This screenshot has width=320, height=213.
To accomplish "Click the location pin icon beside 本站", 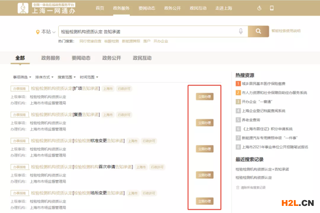I will click(38, 32).
